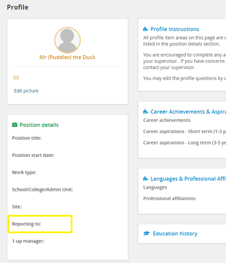Select the Position details heading

pyautogui.click(x=39, y=125)
